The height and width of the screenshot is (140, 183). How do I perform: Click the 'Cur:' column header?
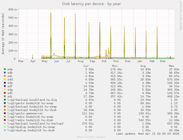[87, 66]
